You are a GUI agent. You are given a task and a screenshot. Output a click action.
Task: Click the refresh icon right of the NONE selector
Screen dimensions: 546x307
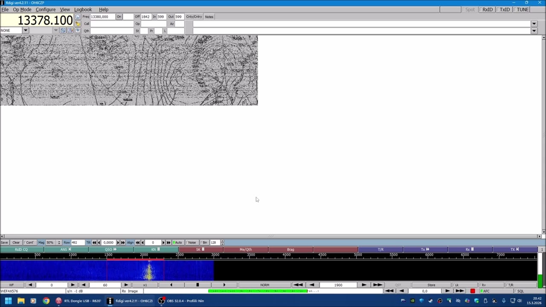click(63, 31)
